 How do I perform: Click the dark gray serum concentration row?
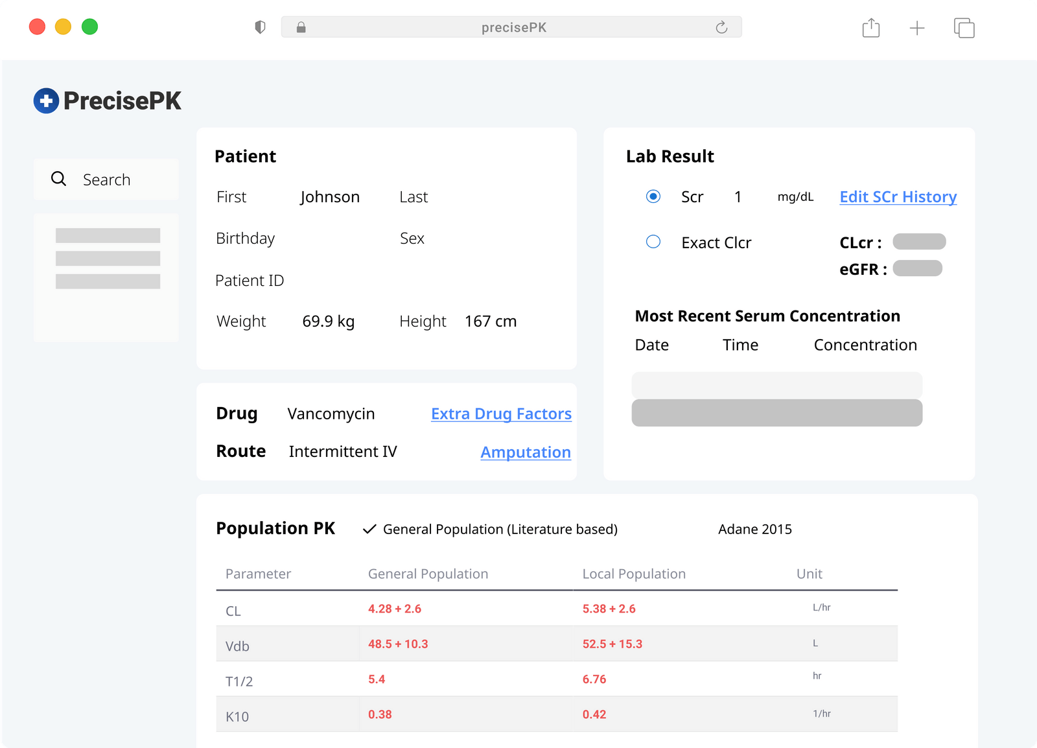pyautogui.click(x=776, y=413)
